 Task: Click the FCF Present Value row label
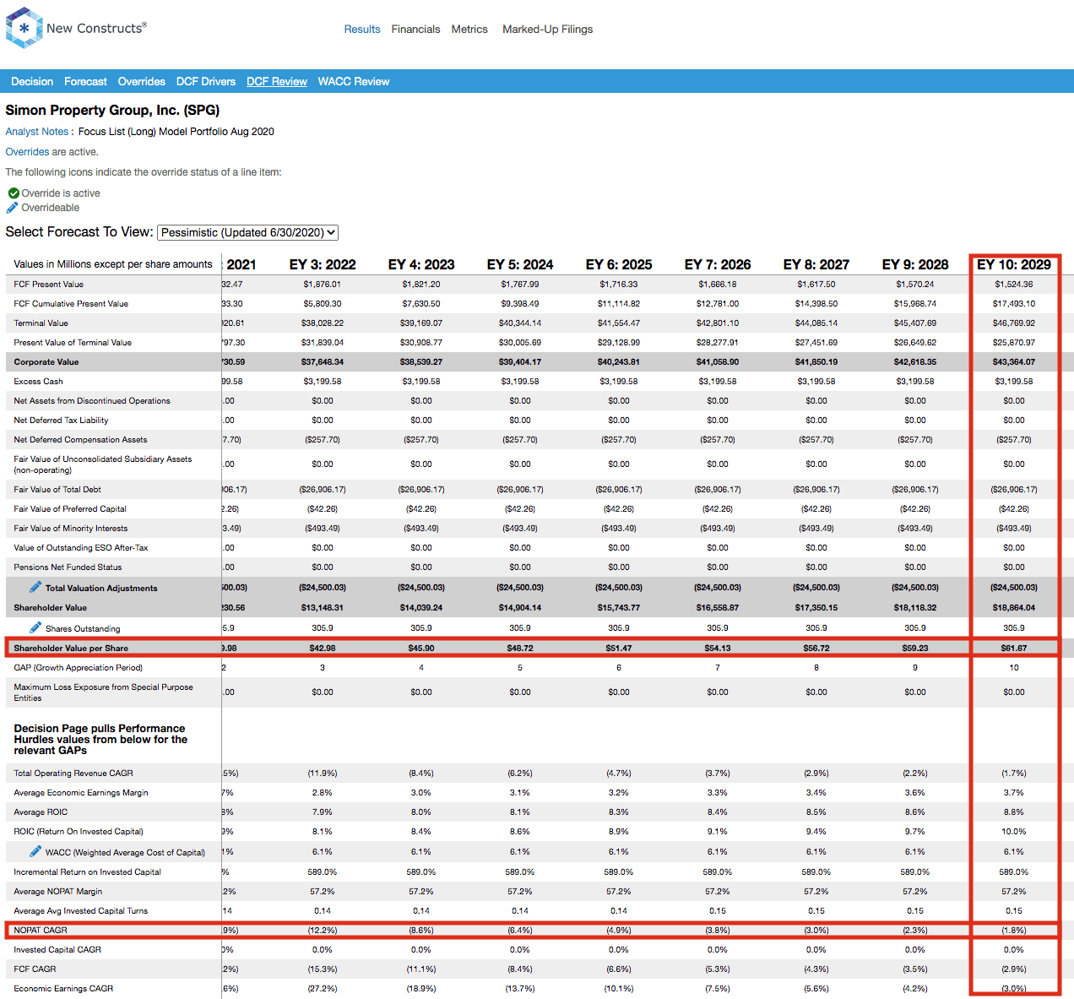(49, 284)
